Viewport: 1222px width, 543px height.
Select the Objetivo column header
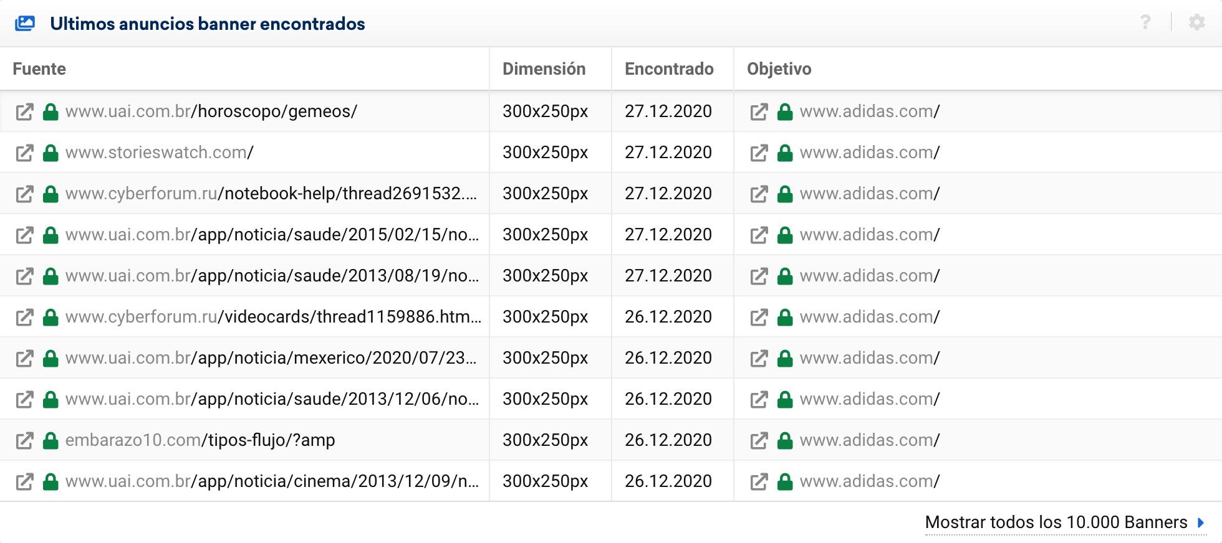[779, 69]
